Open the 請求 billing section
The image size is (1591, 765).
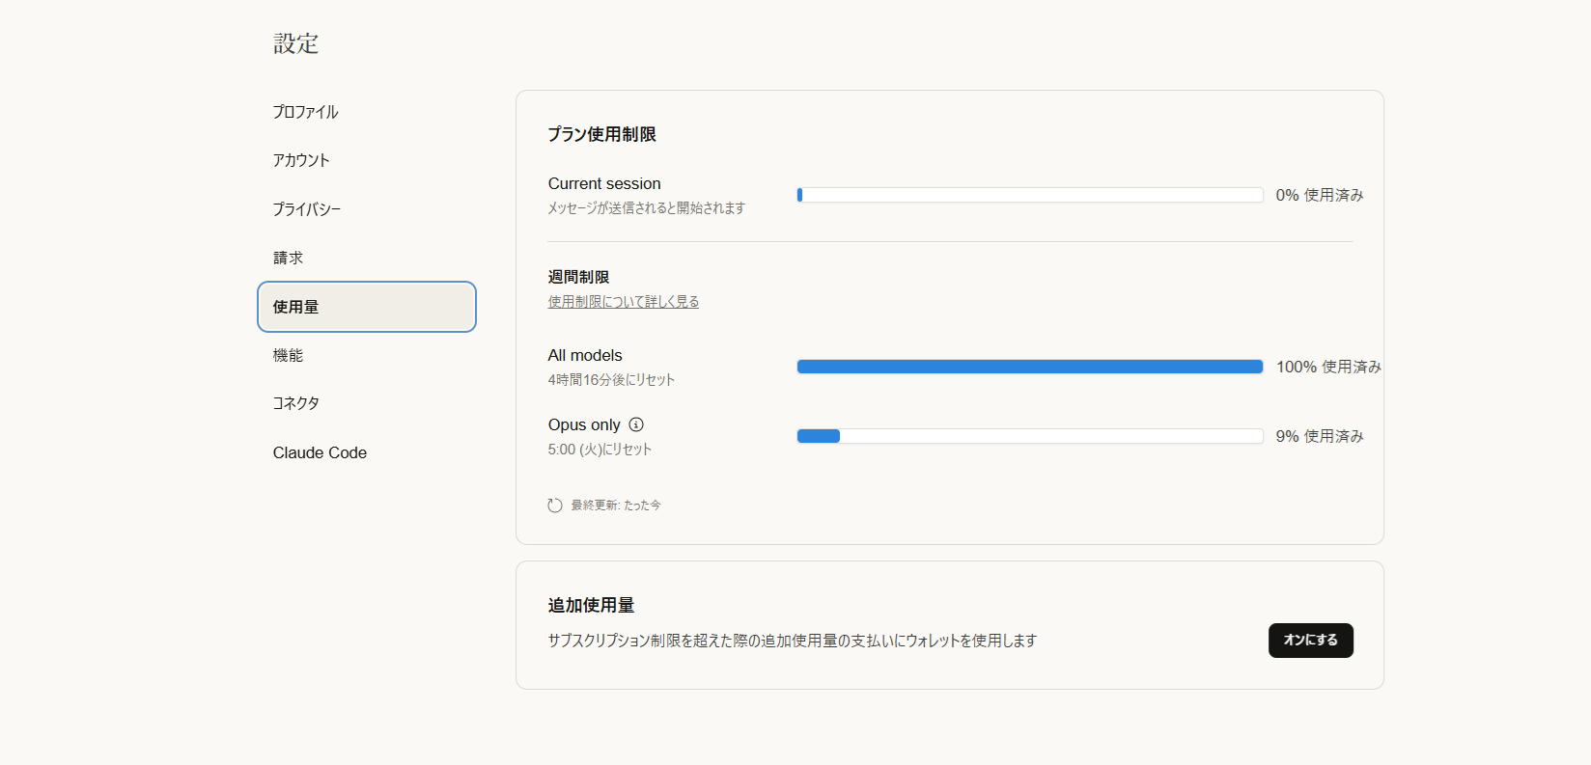(288, 258)
